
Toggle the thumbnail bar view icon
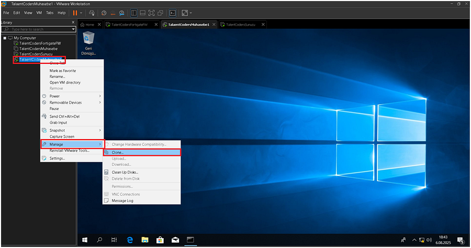(143, 13)
